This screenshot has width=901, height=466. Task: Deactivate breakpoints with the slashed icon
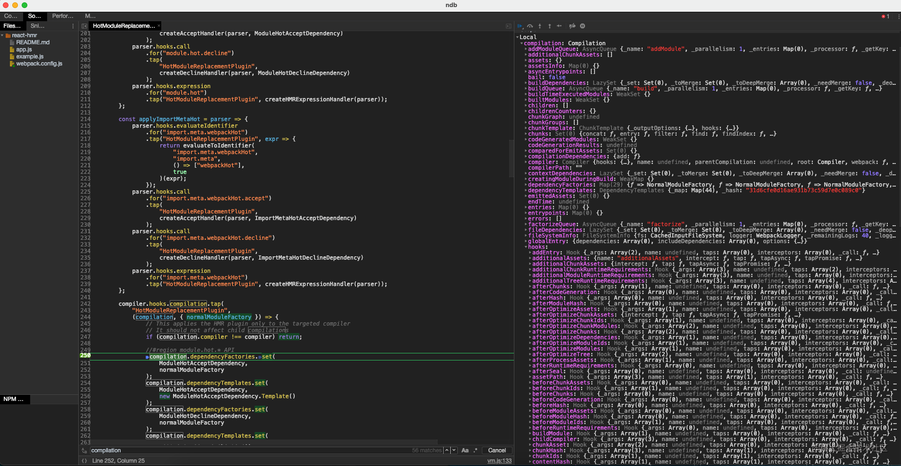click(x=572, y=26)
